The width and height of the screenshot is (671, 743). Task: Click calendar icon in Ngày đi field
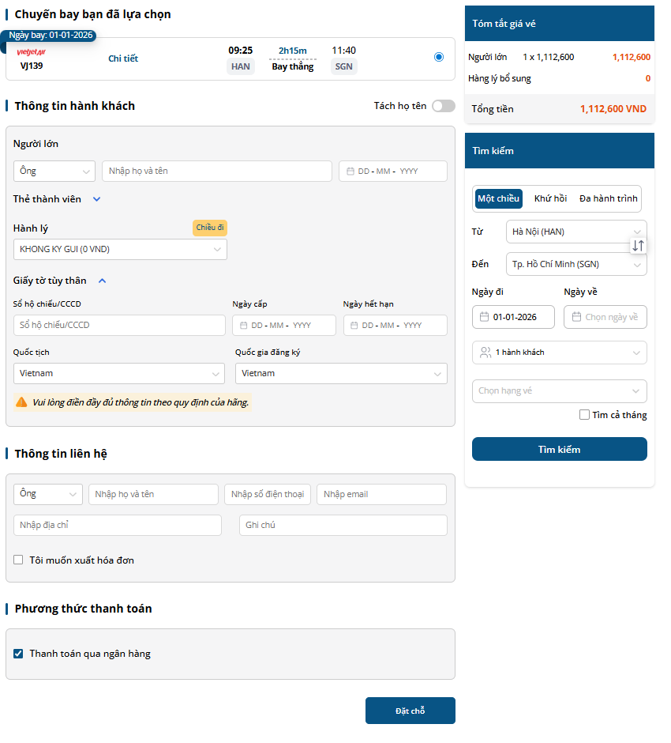tap(484, 317)
